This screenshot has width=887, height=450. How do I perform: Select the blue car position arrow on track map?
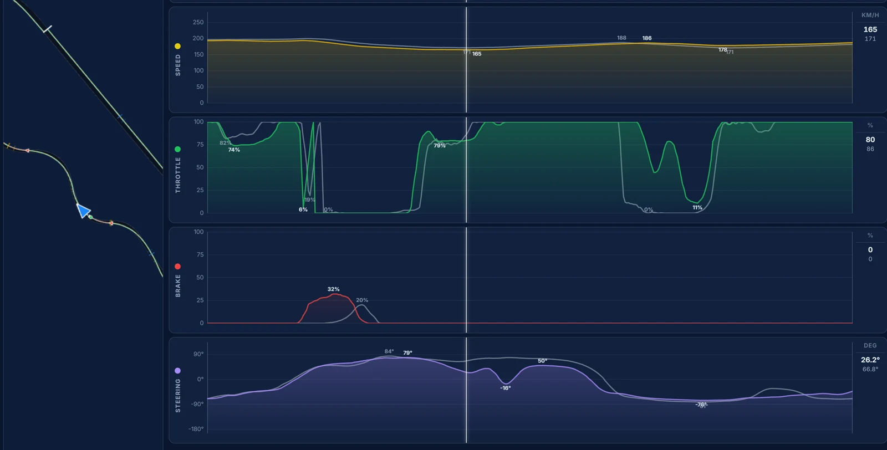pyautogui.click(x=83, y=211)
